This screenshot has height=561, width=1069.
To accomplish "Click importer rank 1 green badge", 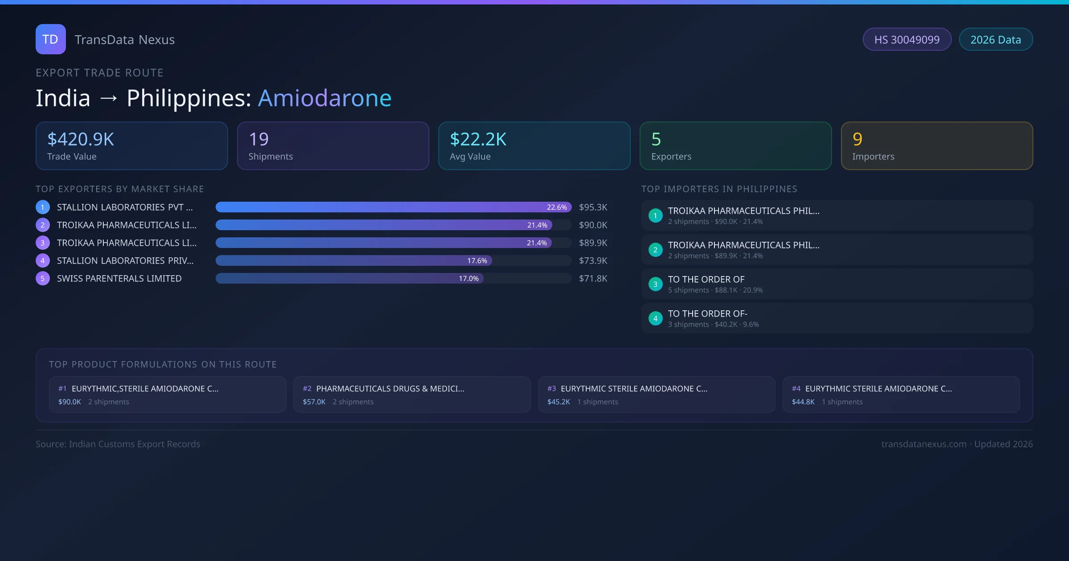I will 655,215.
